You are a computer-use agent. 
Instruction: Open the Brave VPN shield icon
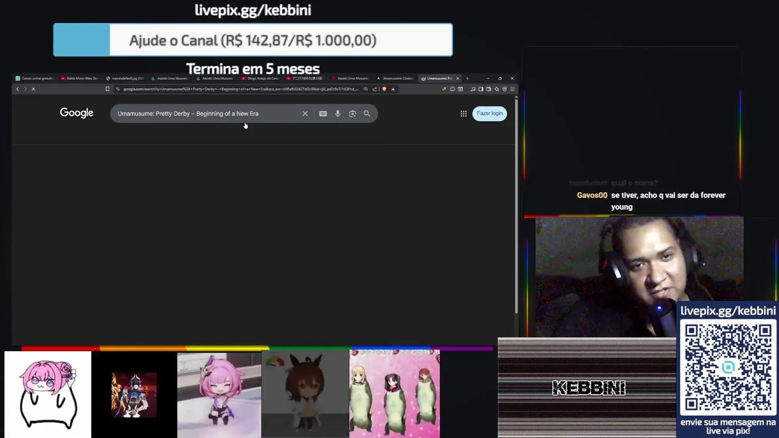tap(505, 89)
